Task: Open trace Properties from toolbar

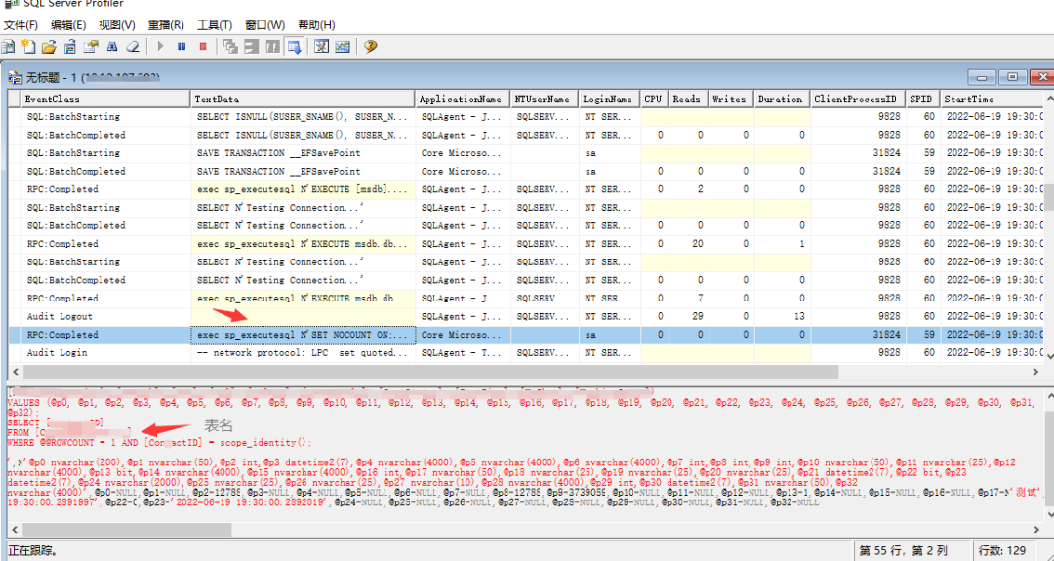Action: (x=91, y=47)
